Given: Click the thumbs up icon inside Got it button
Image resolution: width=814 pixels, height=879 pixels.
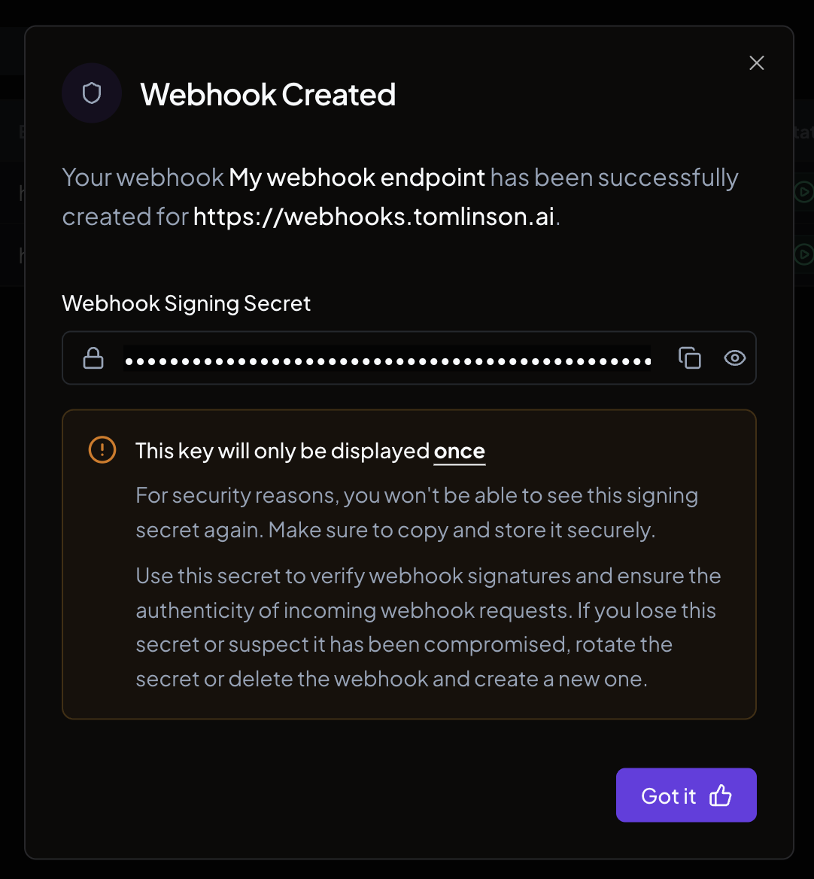Looking at the screenshot, I should (x=721, y=795).
